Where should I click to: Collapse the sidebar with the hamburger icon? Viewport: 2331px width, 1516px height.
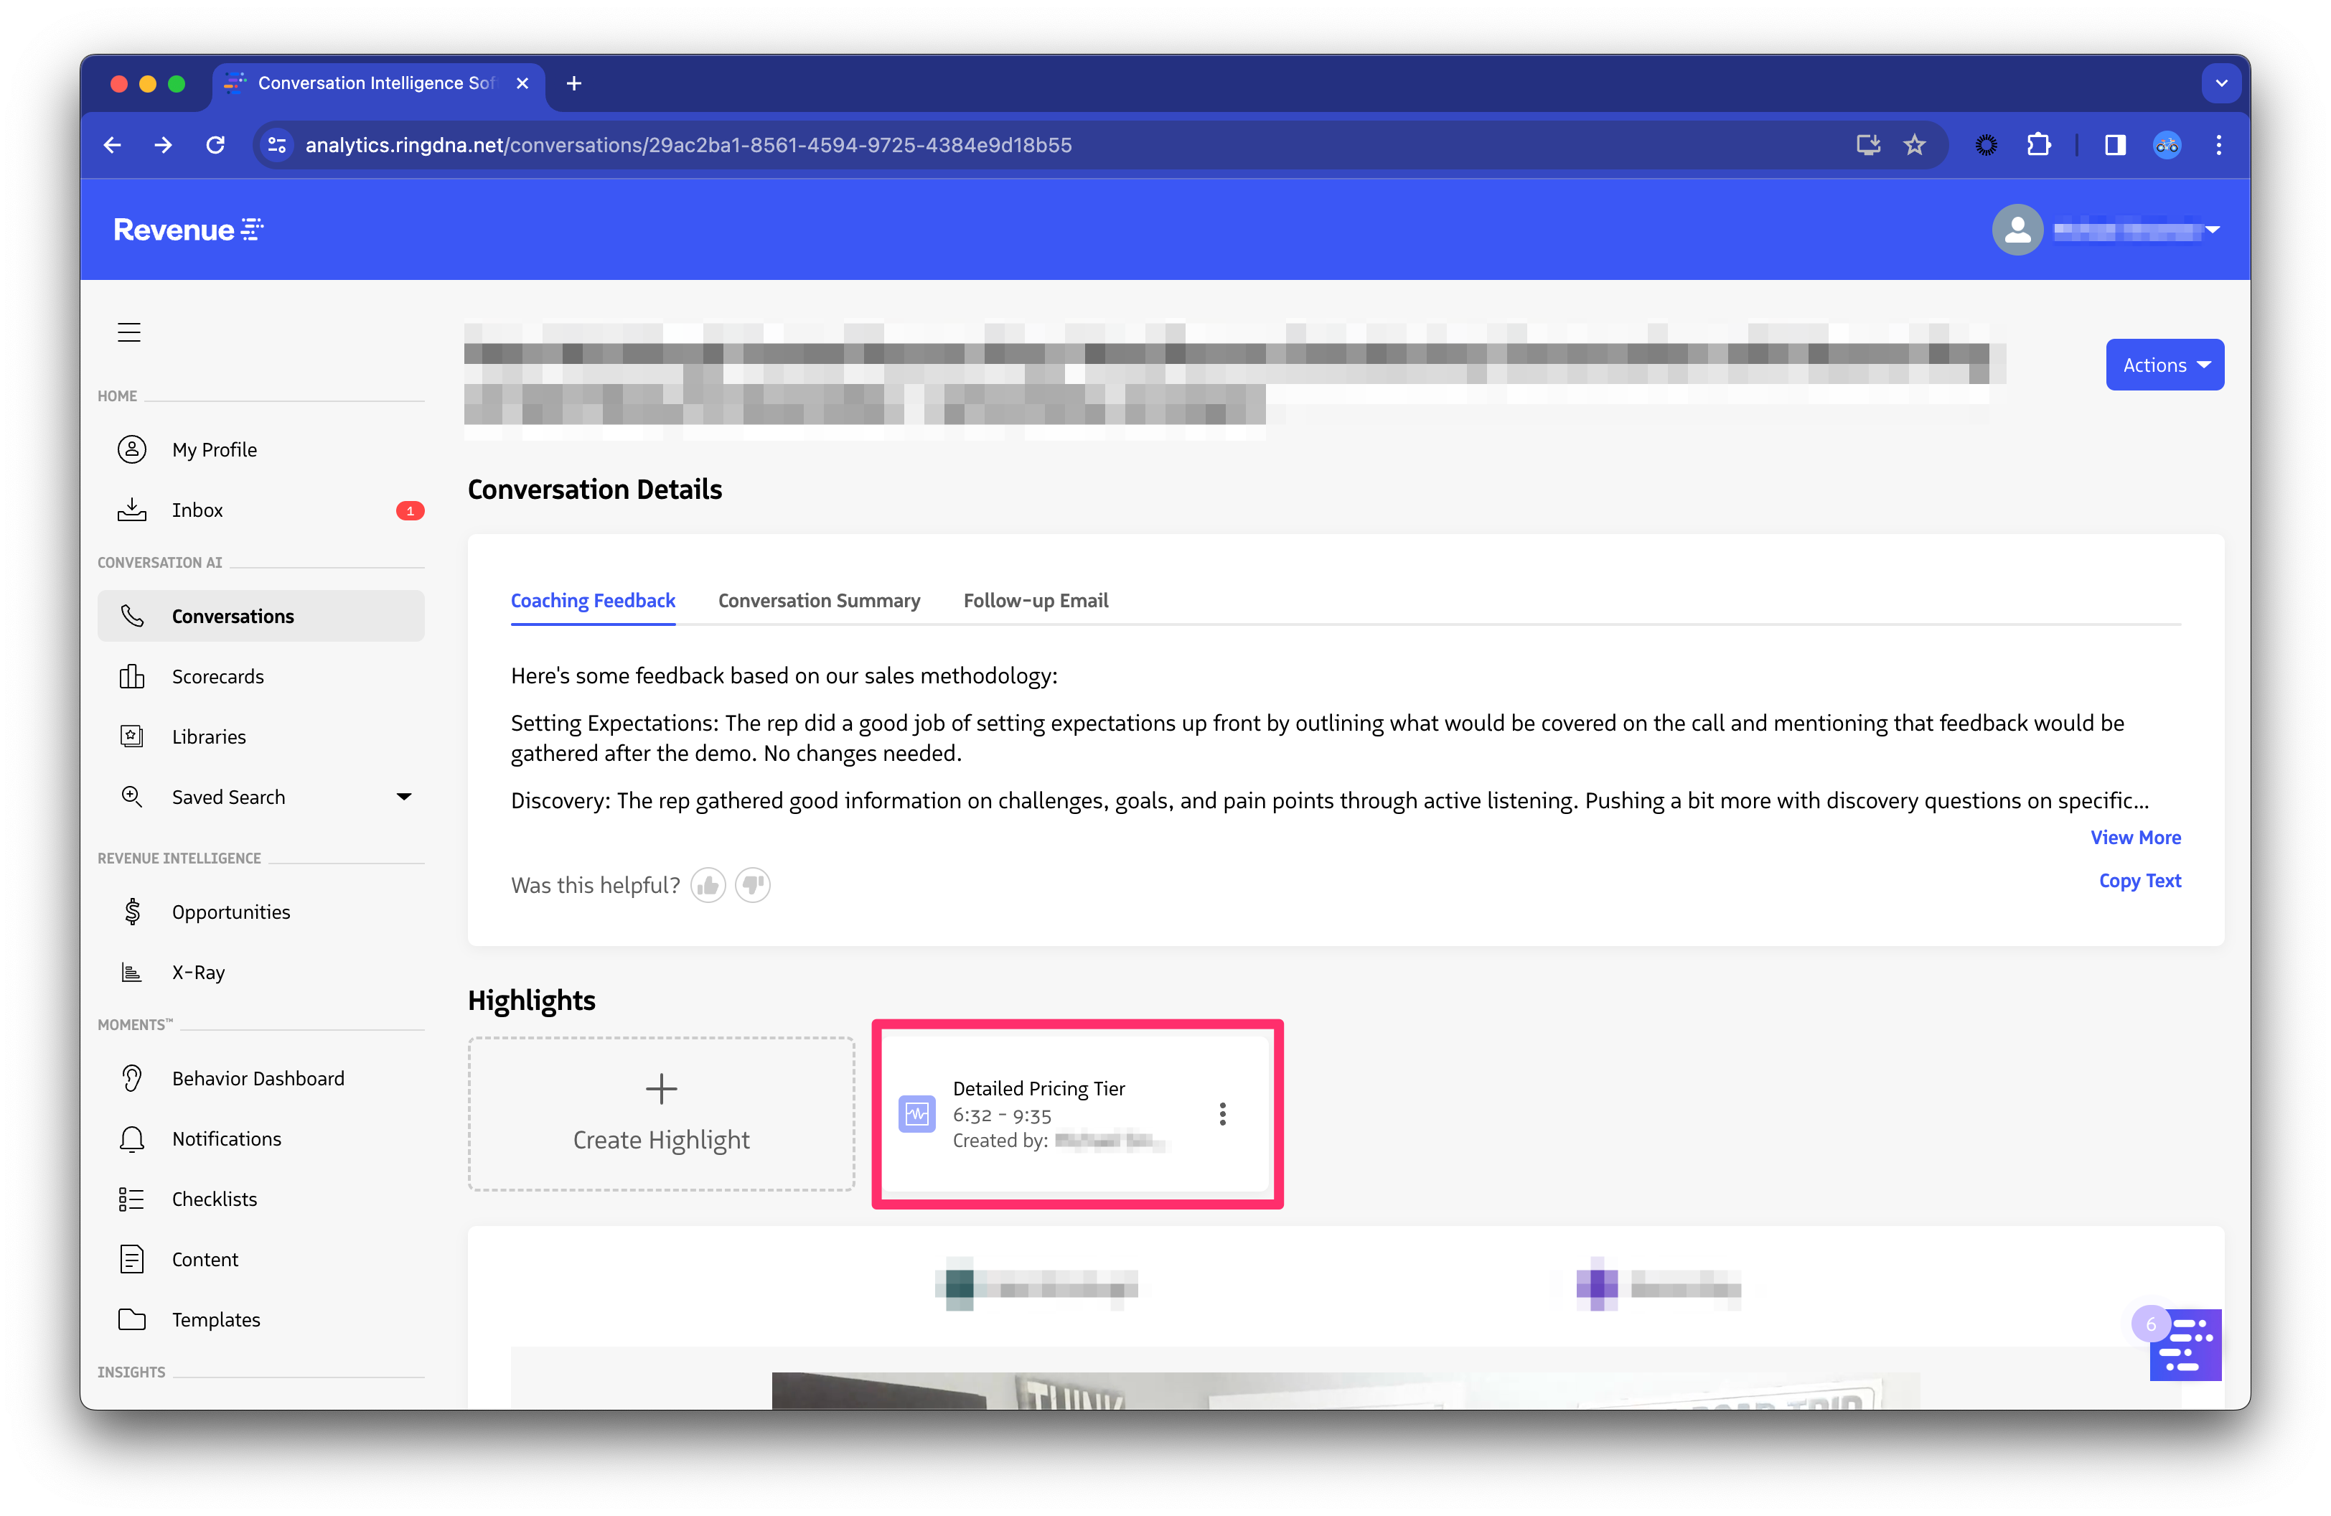point(128,332)
